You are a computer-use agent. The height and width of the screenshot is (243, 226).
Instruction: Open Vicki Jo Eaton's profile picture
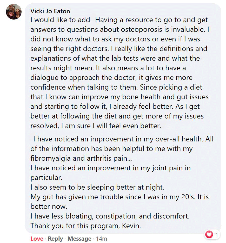click(14, 12)
